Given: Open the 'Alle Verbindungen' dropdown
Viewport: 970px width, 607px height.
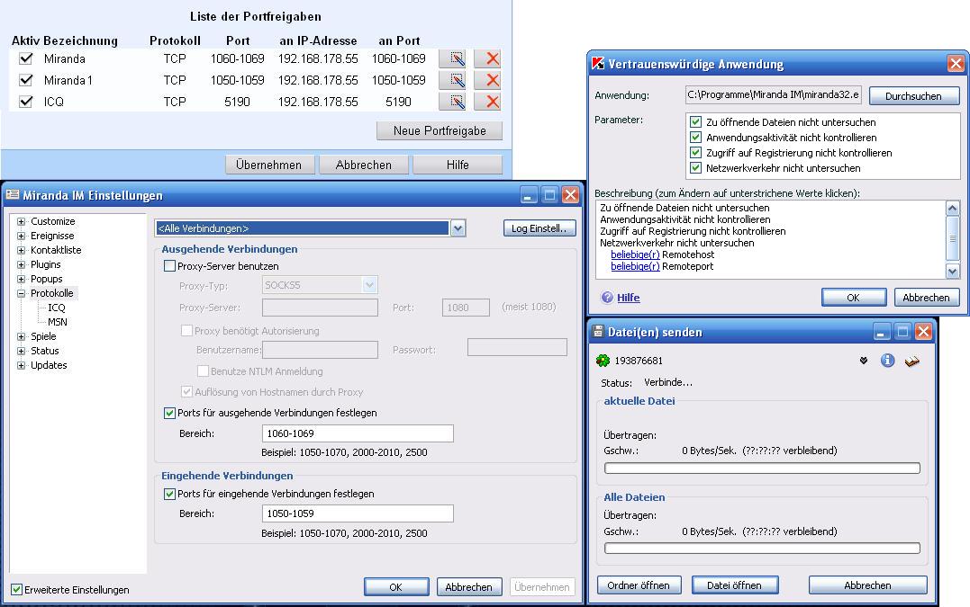Looking at the screenshot, I should point(458,228).
